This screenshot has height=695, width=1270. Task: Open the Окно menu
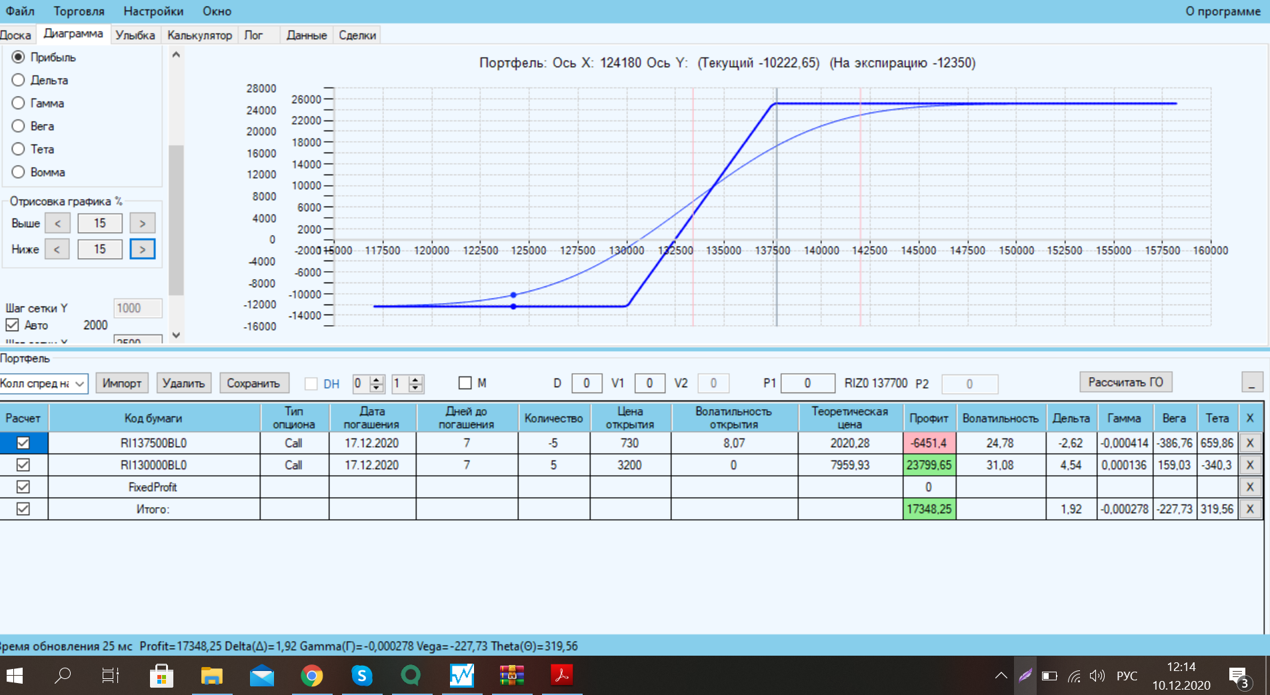pyautogui.click(x=217, y=11)
